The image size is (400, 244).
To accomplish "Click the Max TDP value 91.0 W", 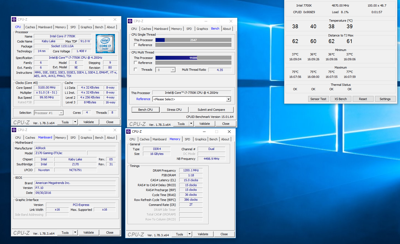I will point(85,41).
